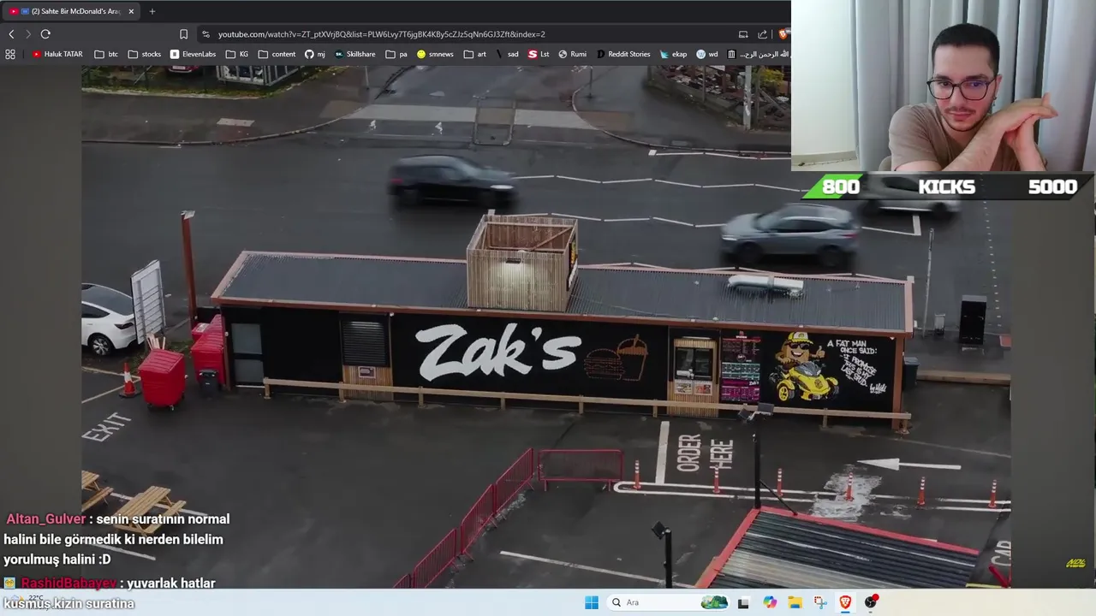Viewport: 1096px width, 616px height.
Task: Close the Sahte Bir McDonald's tab
Action: click(131, 11)
